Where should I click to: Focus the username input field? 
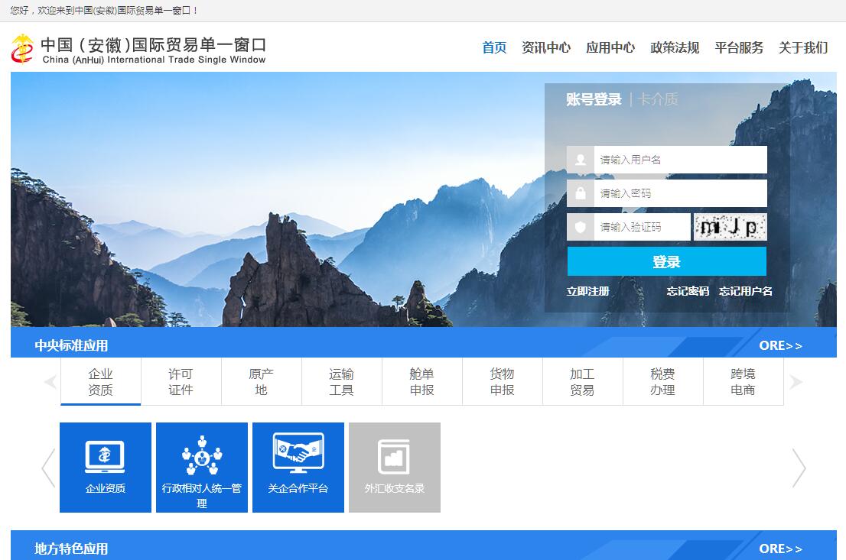point(679,160)
